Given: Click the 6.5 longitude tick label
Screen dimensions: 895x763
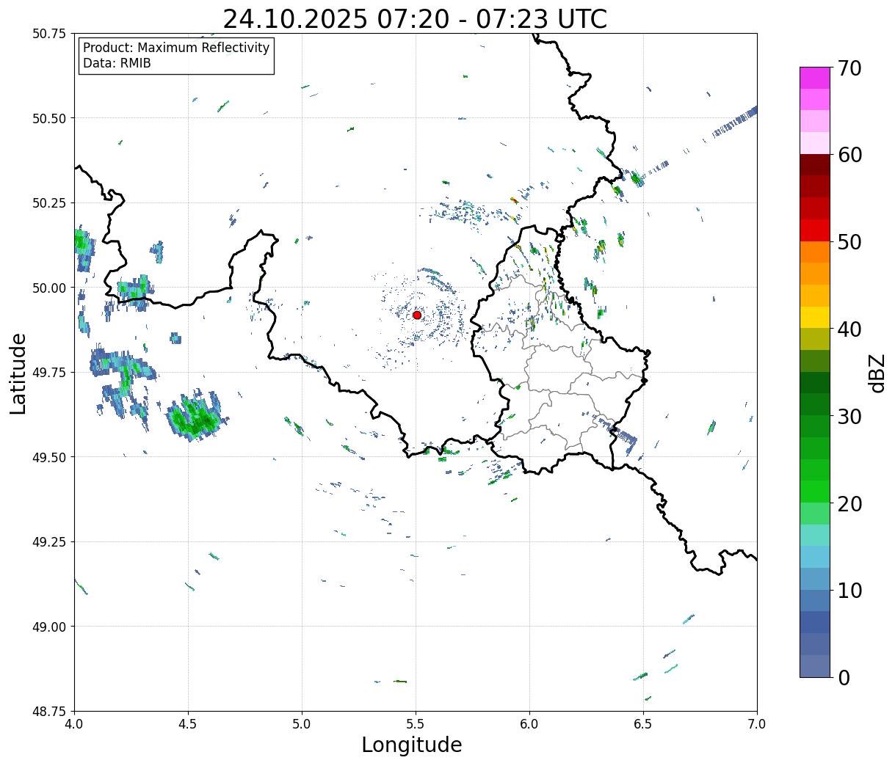Looking at the screenshot, I should (x=643, y=724).
